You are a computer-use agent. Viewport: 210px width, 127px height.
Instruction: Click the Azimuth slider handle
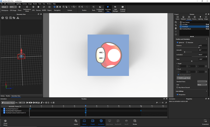tap(184, 52)
